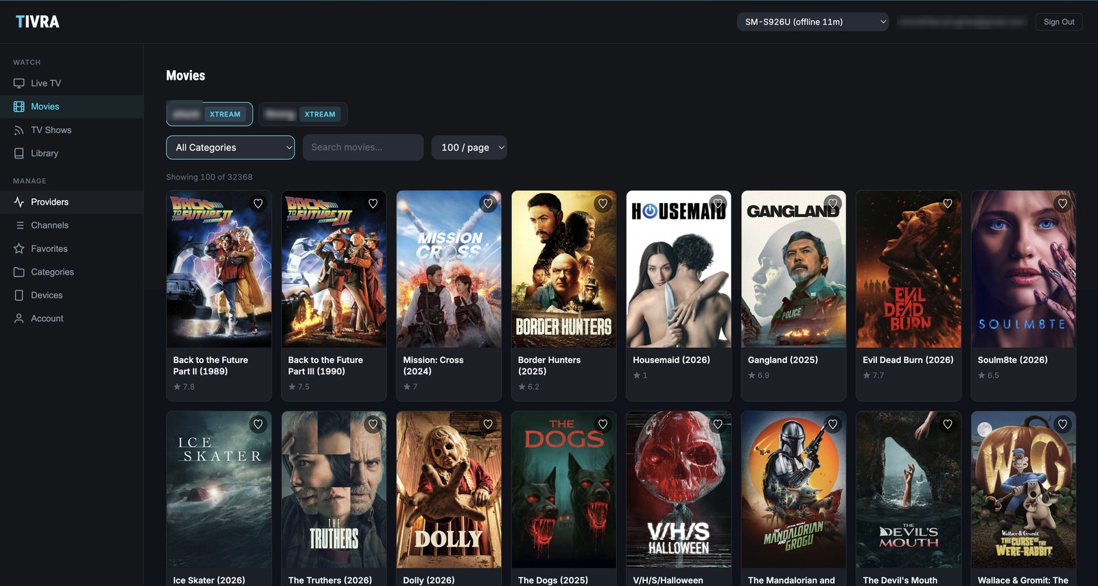Favorite The Mandalorian and Grogu via heart
This screenshot has height=586, width=1098.
pos(832,425)
